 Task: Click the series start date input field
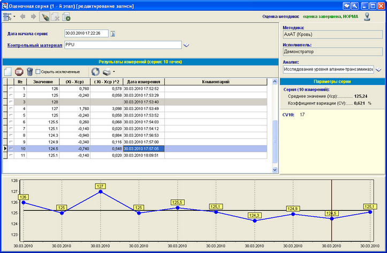pyautogui.click(x=86, y=34)
